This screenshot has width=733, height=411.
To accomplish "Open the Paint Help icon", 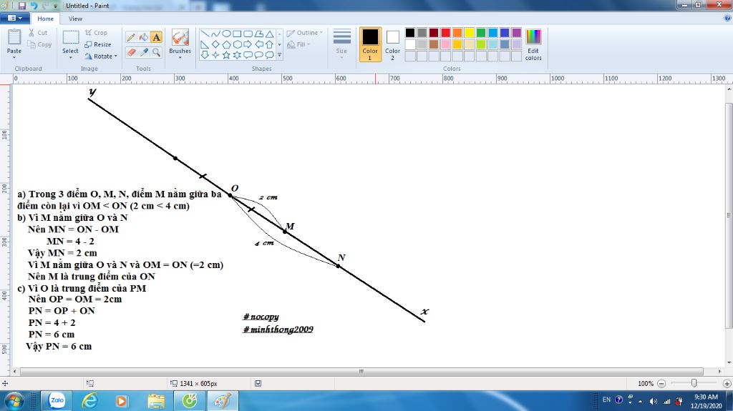I will tap(727, 18).
